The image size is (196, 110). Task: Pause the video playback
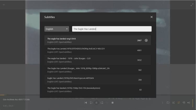click(x=96, y=103)
